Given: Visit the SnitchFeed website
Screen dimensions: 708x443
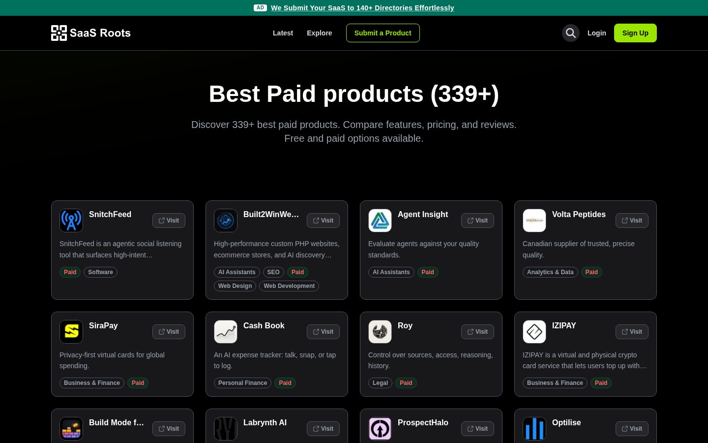Looking at the screenshot, I should point(169,221).
